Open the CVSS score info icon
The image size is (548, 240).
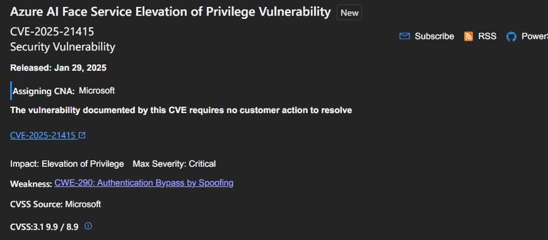(88, 226)
